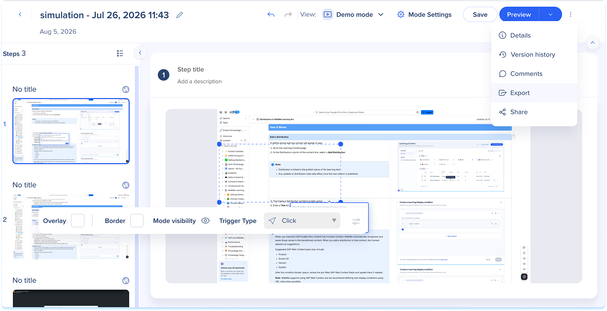Collapse the header with the up chevron

[x=593, y=43]
